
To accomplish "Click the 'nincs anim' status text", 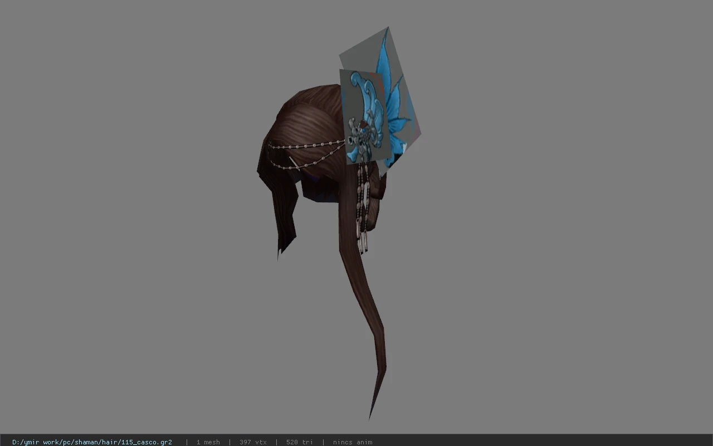I will 353,442.
